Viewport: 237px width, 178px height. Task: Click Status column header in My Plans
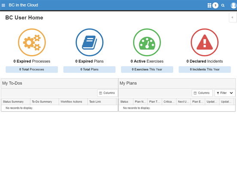pos(126,101)
